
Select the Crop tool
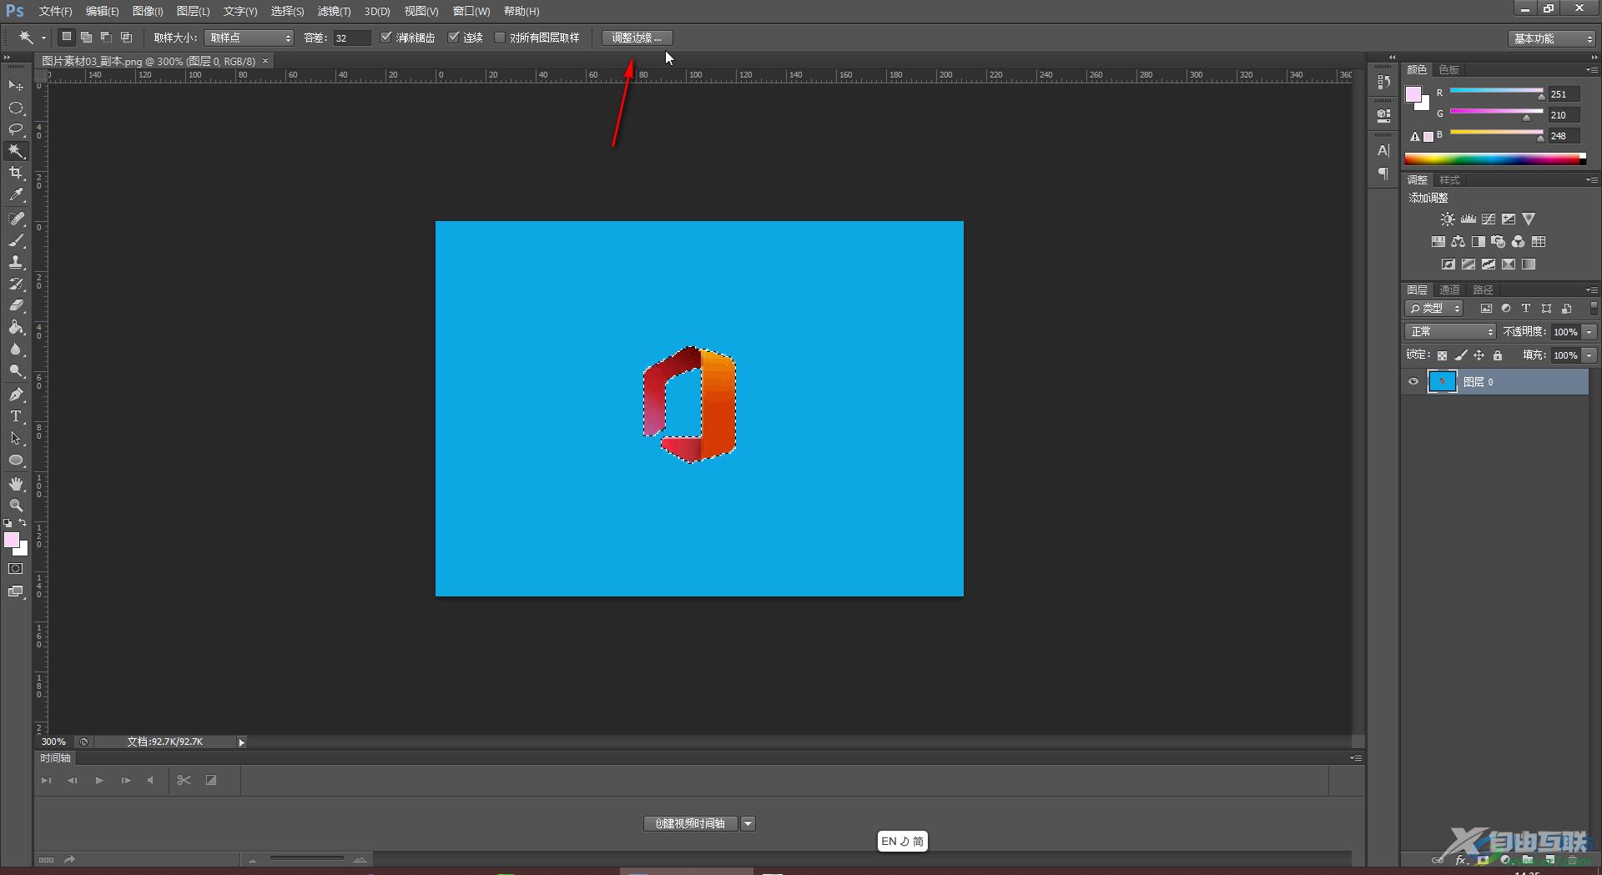(x=16, y=173)
